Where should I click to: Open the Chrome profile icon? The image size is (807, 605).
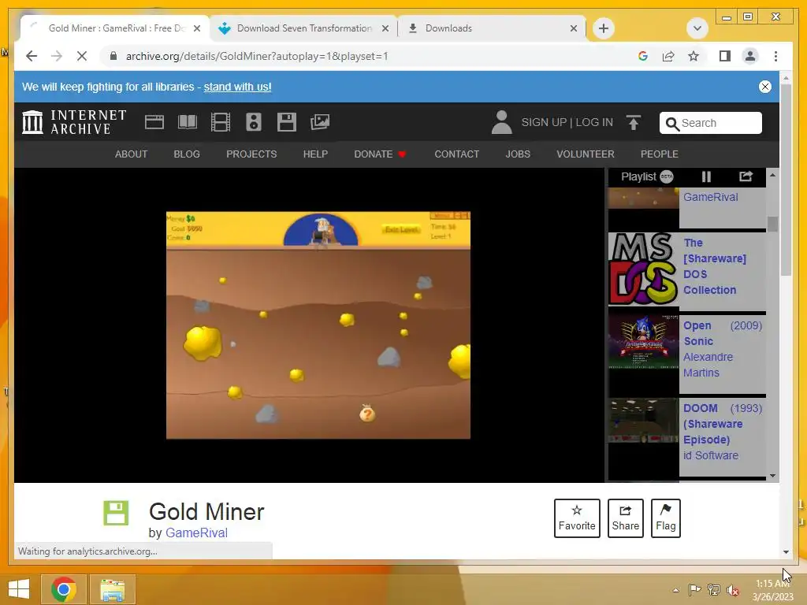(750, 56)
